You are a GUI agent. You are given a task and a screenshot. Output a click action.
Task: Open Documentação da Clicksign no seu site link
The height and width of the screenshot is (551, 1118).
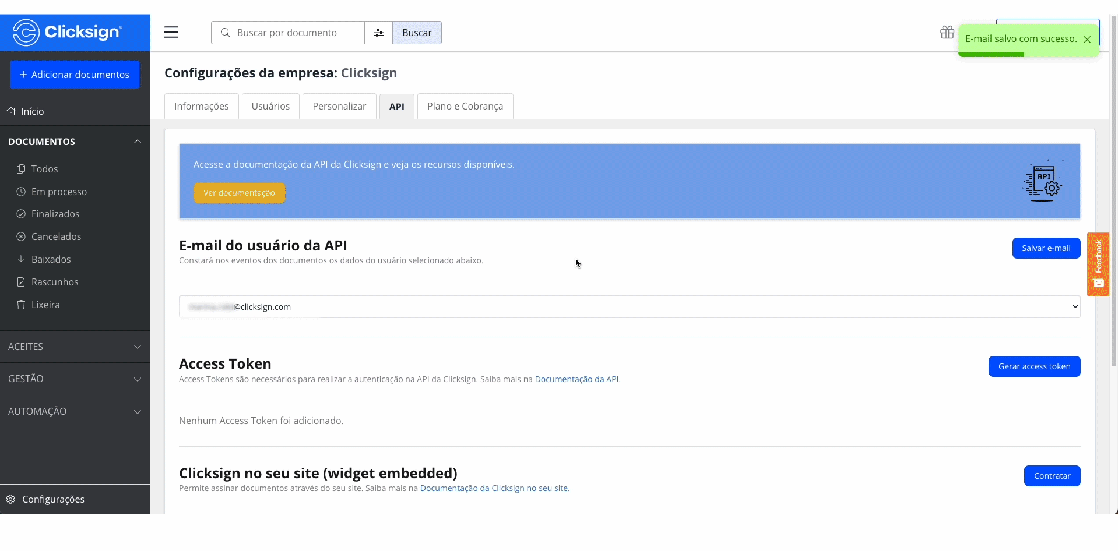(x=494, y=488)
